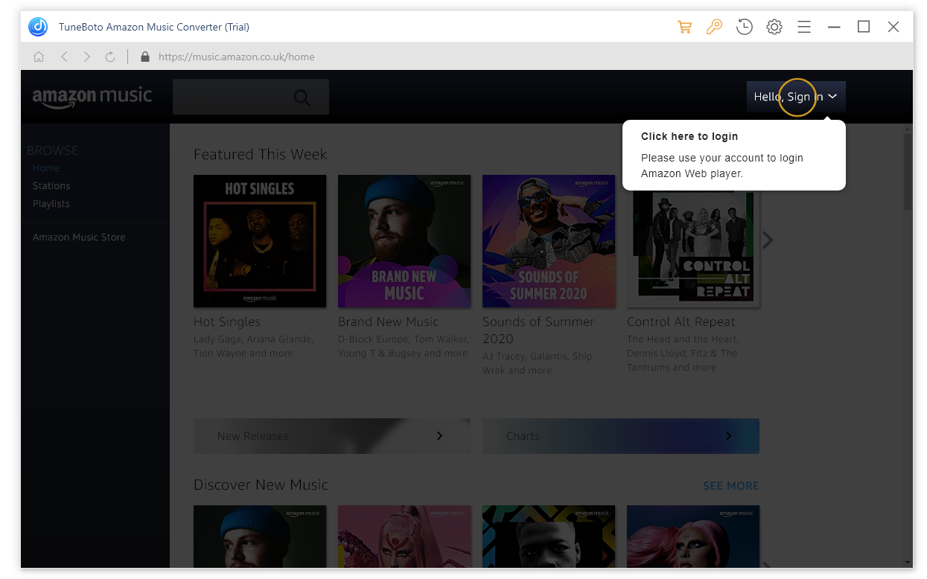Click the Hot Singles title text
Screen dimensions: 927x579
click(x=227, y=322)
